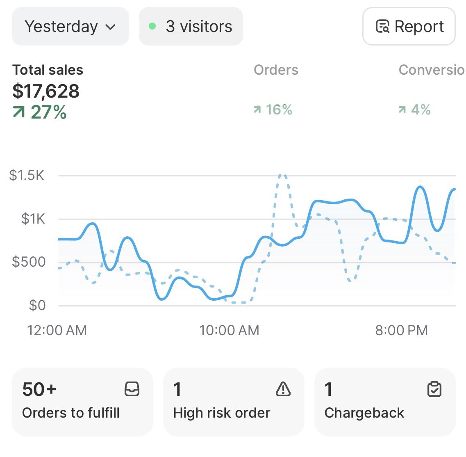The height and width of the screenshot is (457, 466).
Task: Click the warning triangle icon
Action: click(283, 389)
